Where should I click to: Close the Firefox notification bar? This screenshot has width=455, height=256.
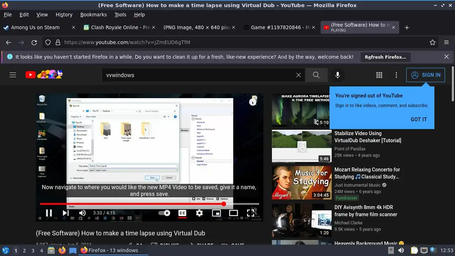[446, 57]
